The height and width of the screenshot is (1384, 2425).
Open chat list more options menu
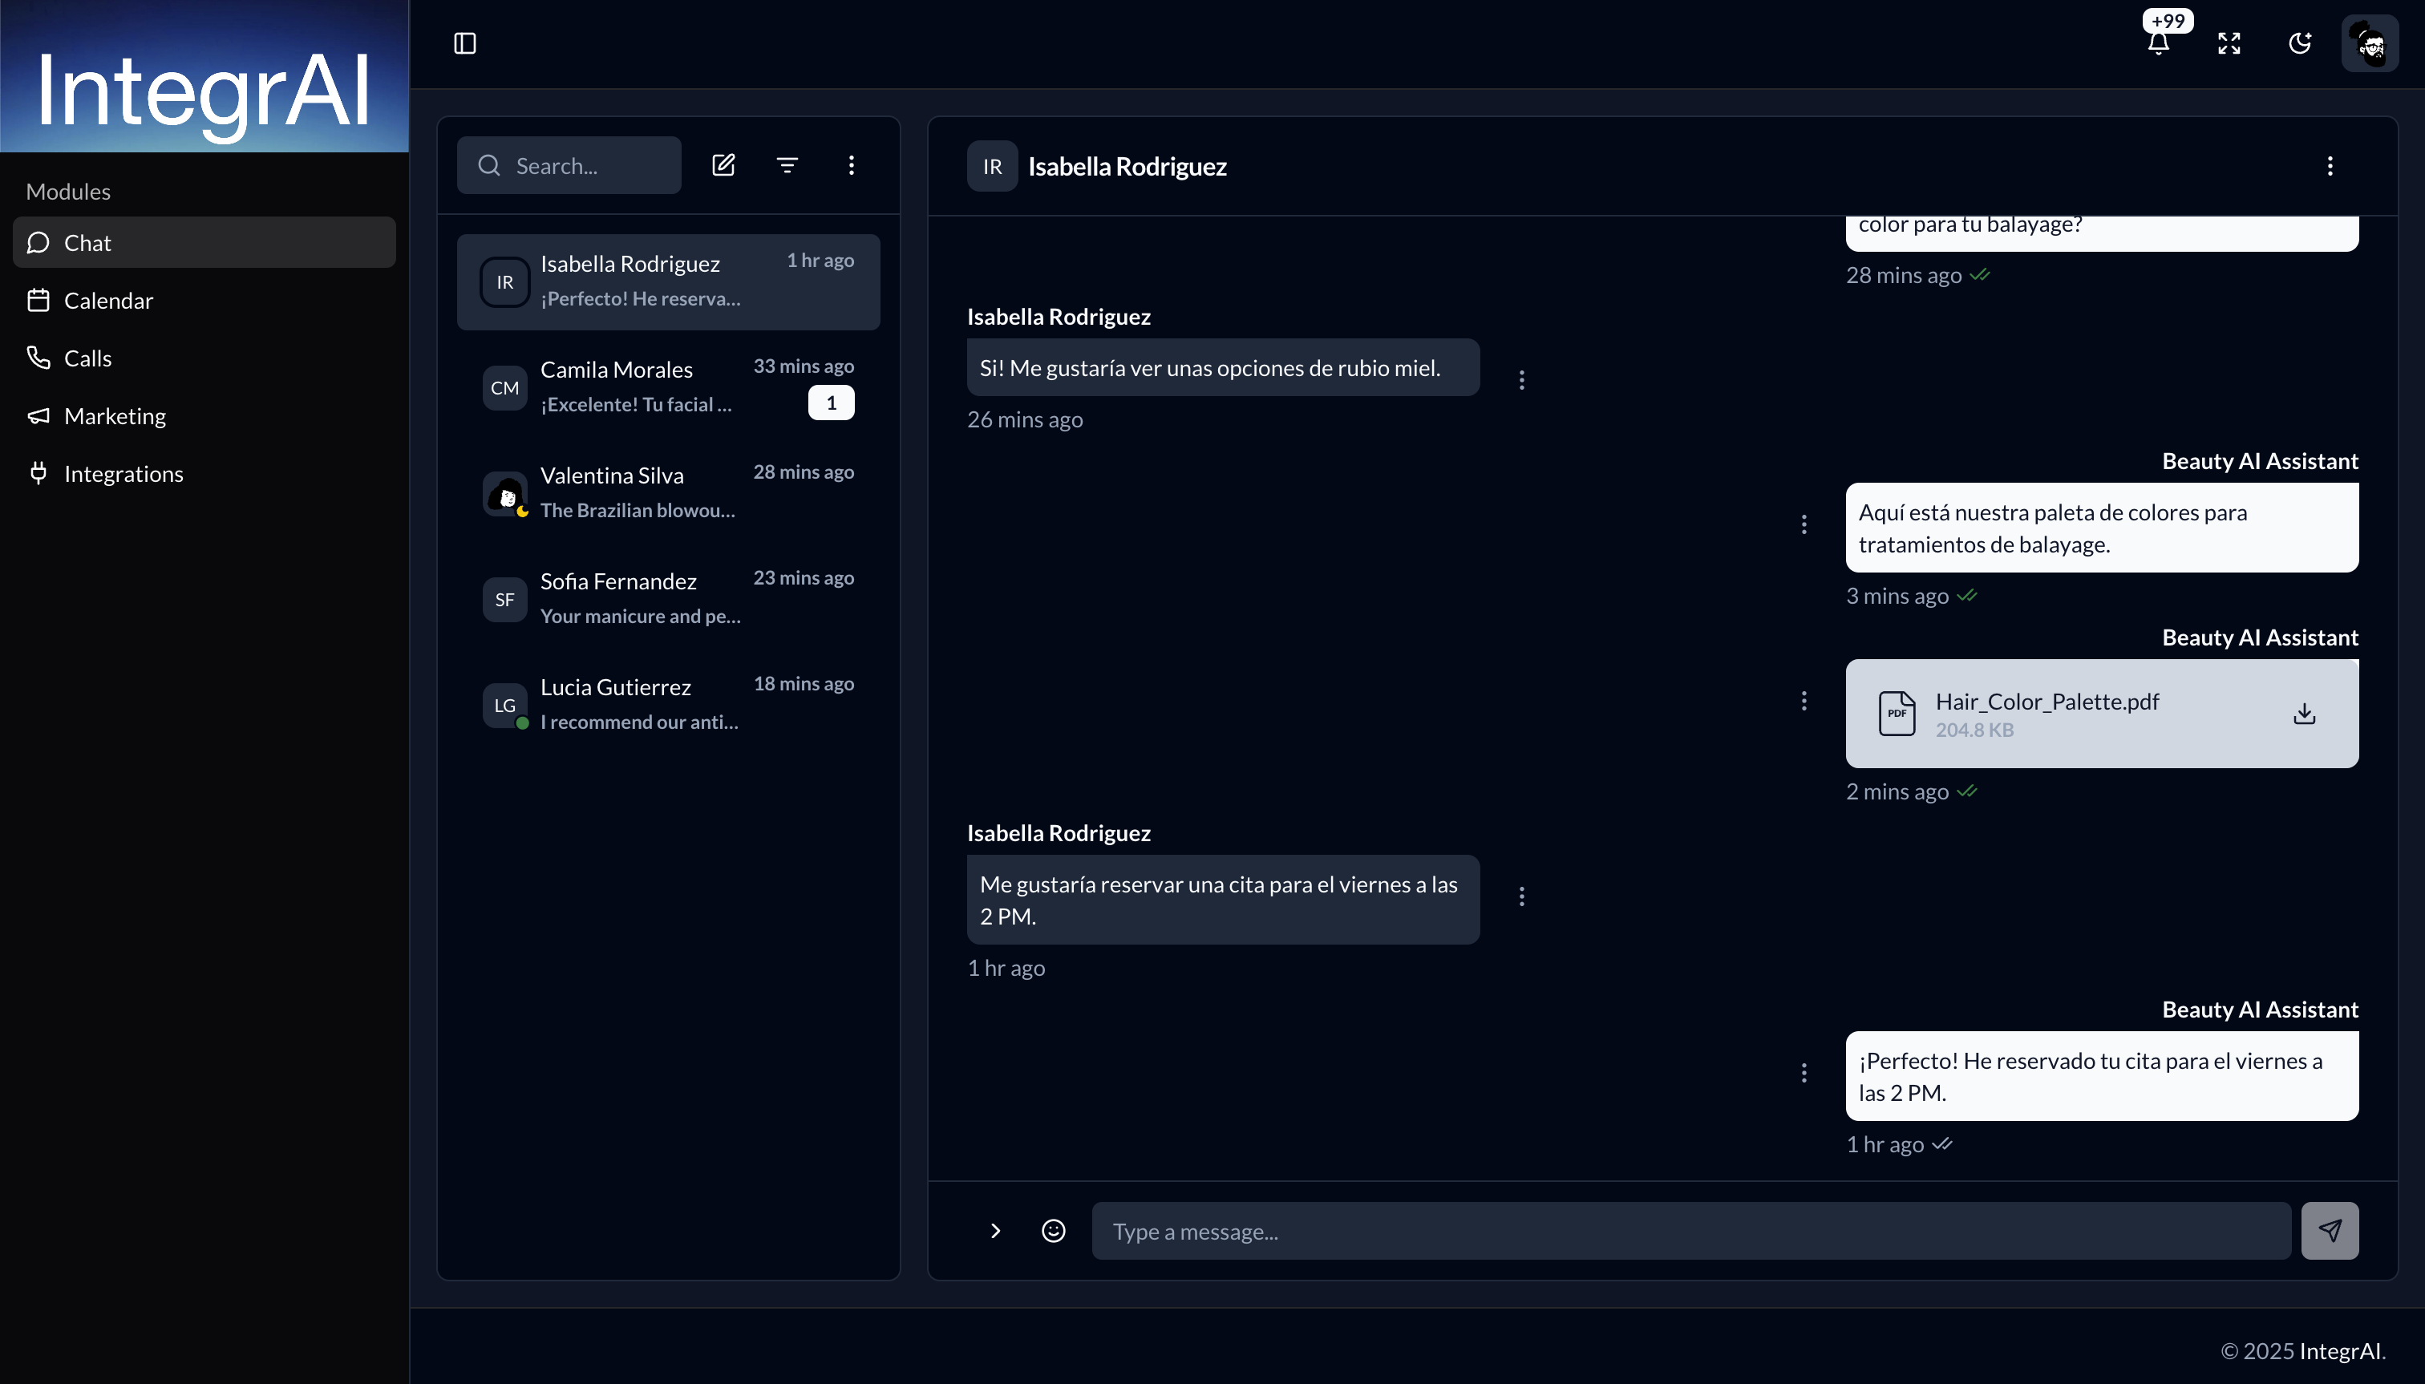[x=852, y=165]
